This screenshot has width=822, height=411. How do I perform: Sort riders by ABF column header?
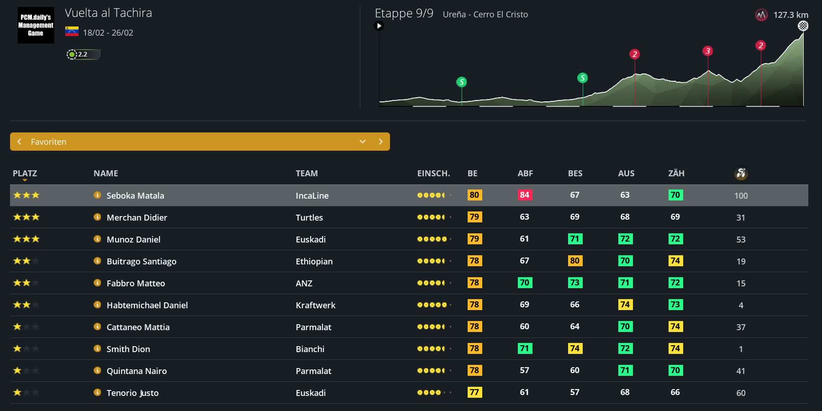pyautogui.click(x=525, y=174)
